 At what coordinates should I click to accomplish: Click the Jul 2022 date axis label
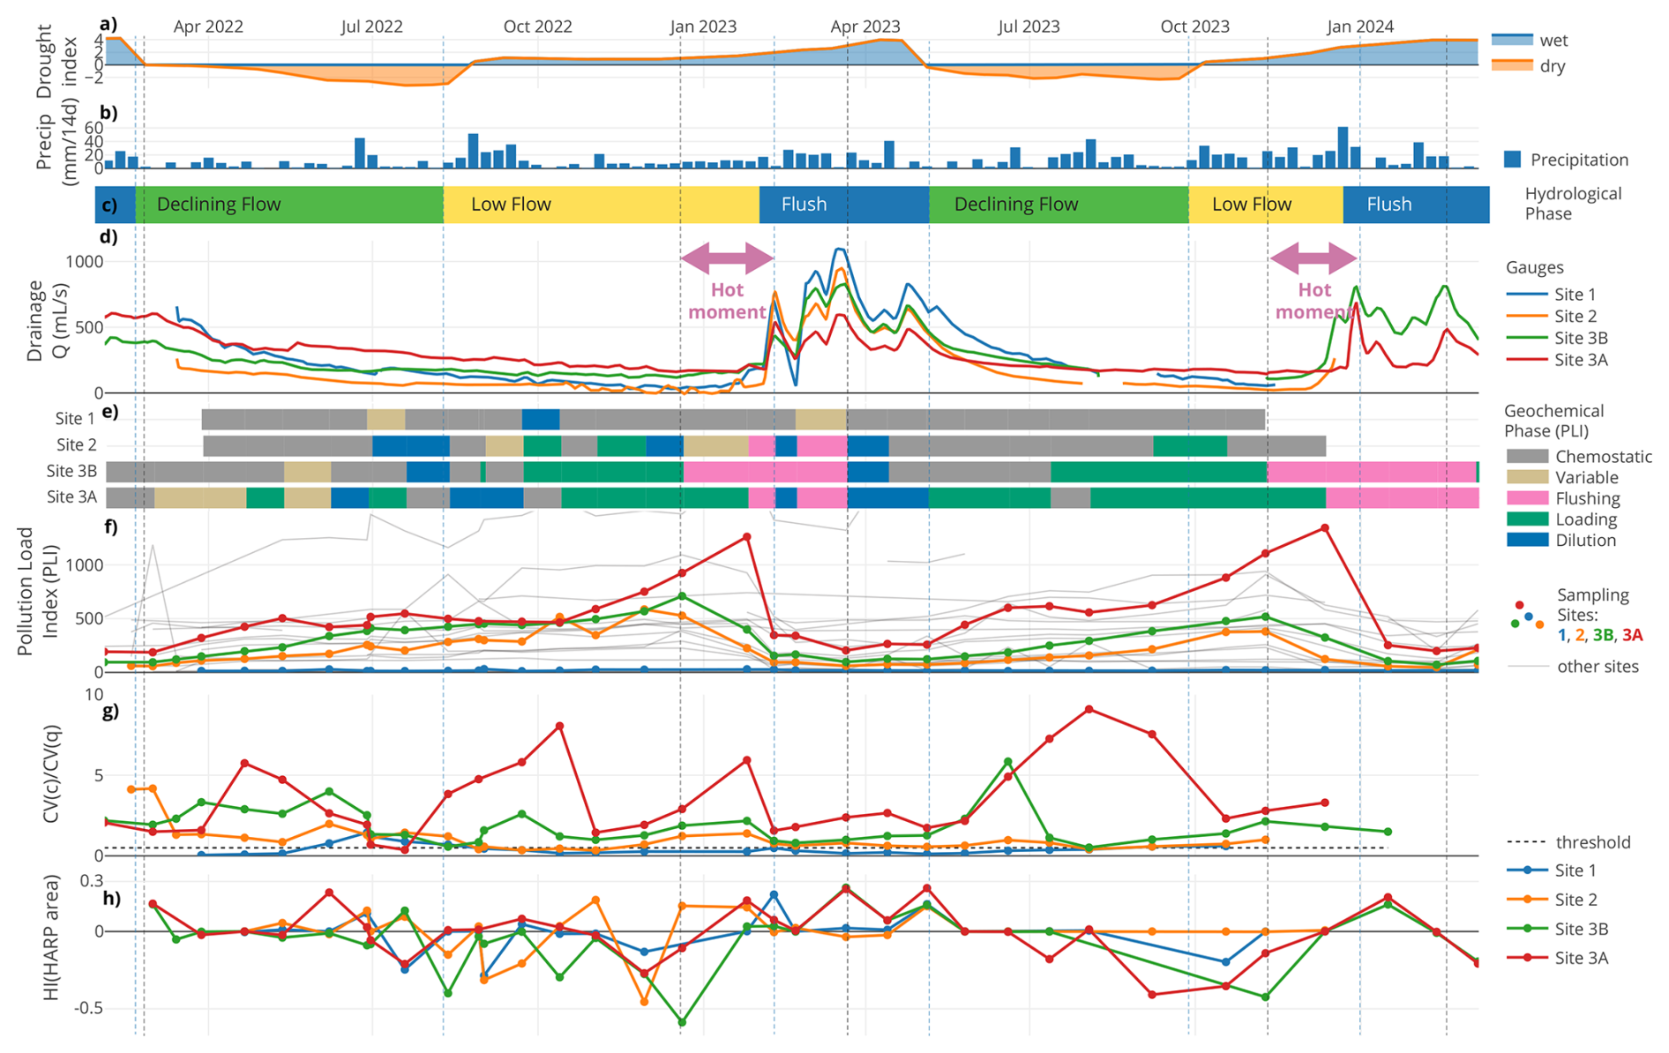click(371, 26)
